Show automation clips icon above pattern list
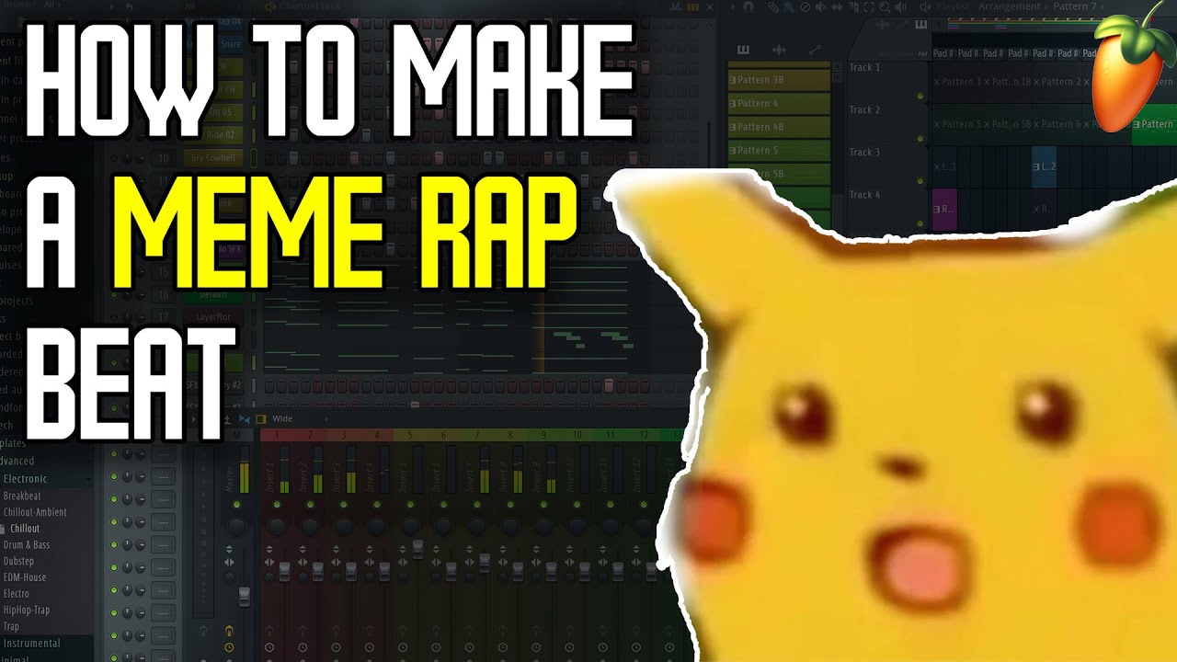This screenshot has width=1177, height=662. tap(815, 50)
